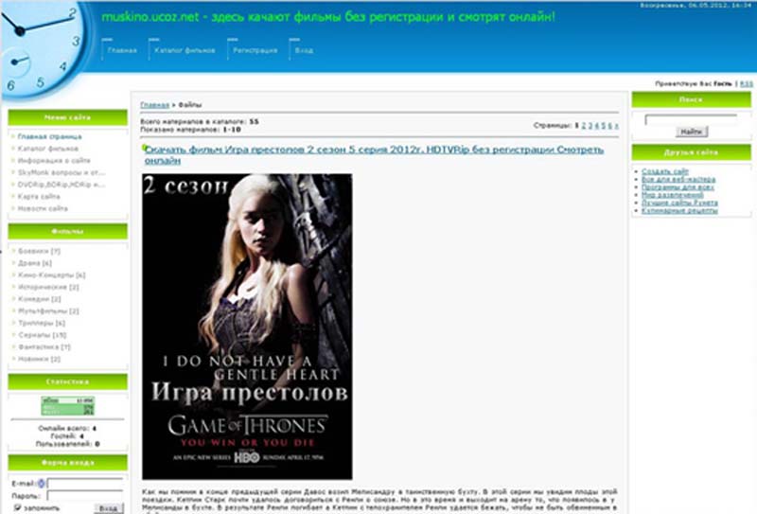
Task: Focus the Пароль password field
Action: click(85, 496)
